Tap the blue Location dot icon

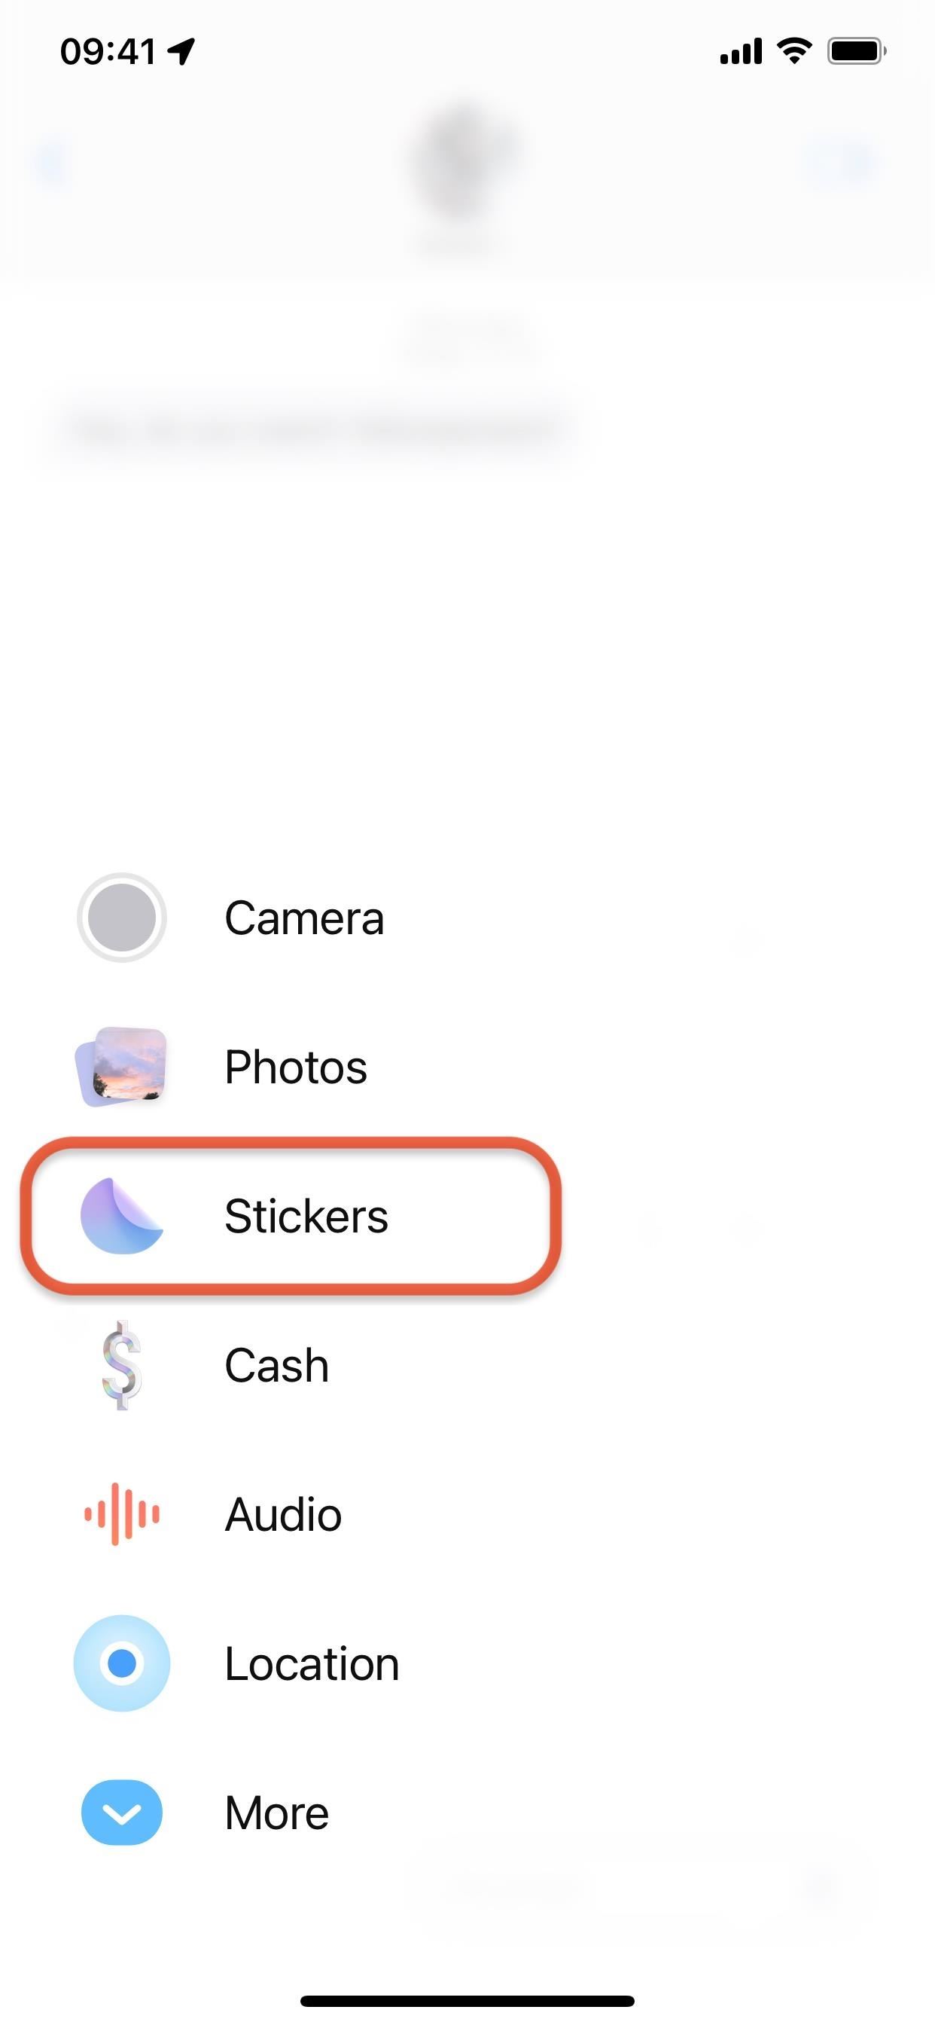(x=122, y=1663)
